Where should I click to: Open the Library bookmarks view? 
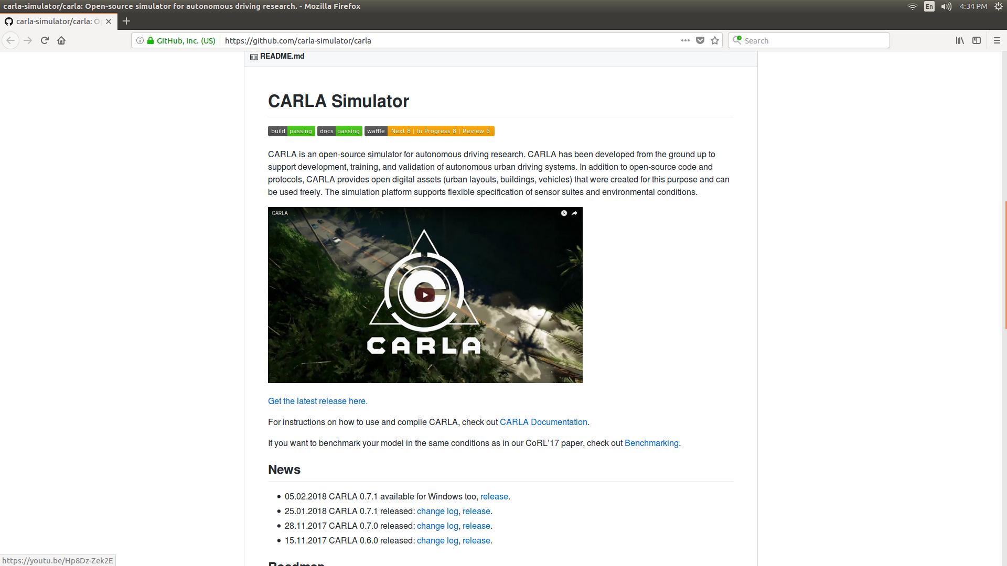[960, 40]
